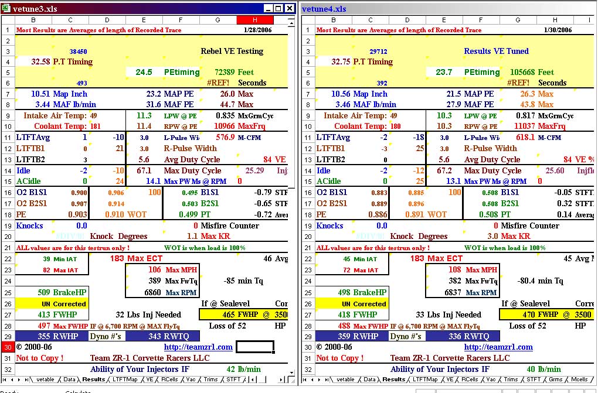This screenshot has width=598, height=393.
Task: Select highlighted row 30 header in vetune3.xls
Action: [x=8, y=347]
